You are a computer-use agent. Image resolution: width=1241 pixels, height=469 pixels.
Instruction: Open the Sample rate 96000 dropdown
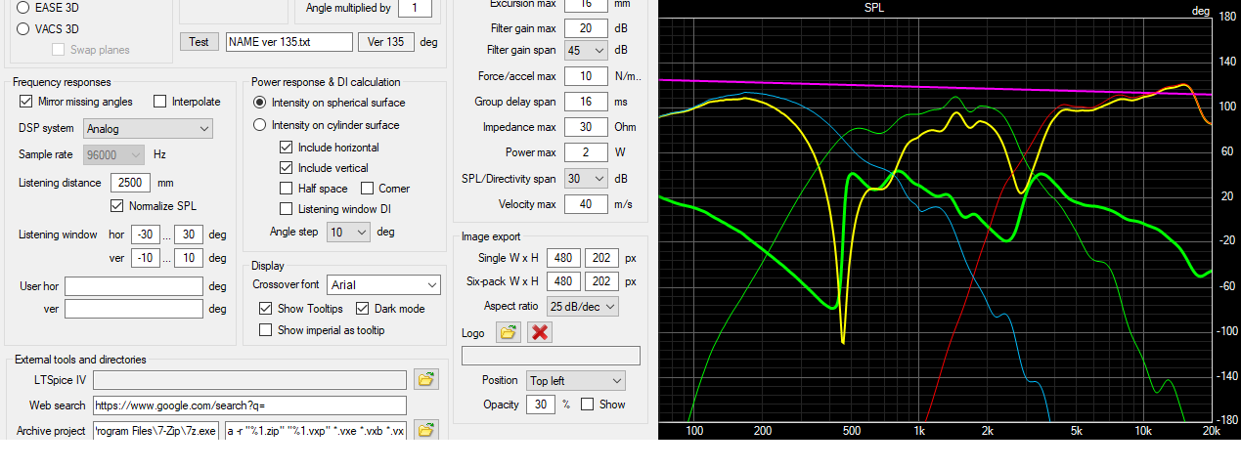[114, 154]
